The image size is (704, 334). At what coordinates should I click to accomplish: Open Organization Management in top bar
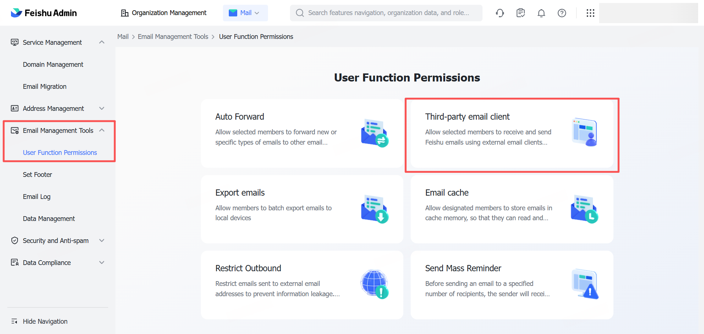[164, 13]
